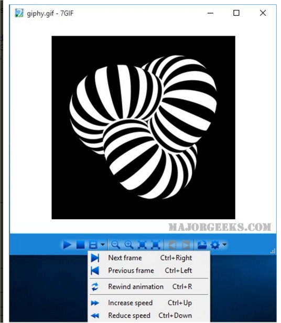The image size is (281, 323).
Task: Play the GIF animation
Action: tap(67, 245)
